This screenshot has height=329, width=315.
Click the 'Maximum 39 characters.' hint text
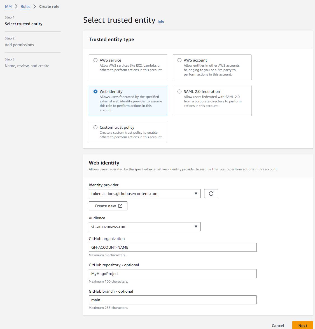pyautogui.click(x=107, y=255)
